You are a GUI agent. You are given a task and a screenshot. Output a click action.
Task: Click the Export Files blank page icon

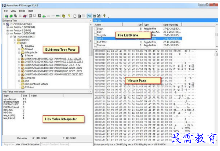[x=75, y=16]
